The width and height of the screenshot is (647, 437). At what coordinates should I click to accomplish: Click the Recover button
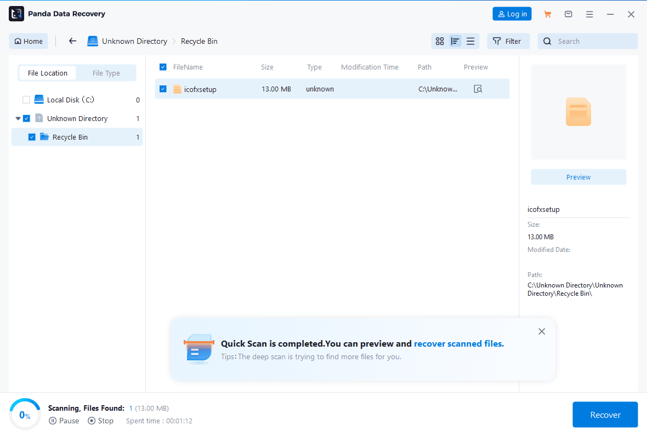click(605, 415)
